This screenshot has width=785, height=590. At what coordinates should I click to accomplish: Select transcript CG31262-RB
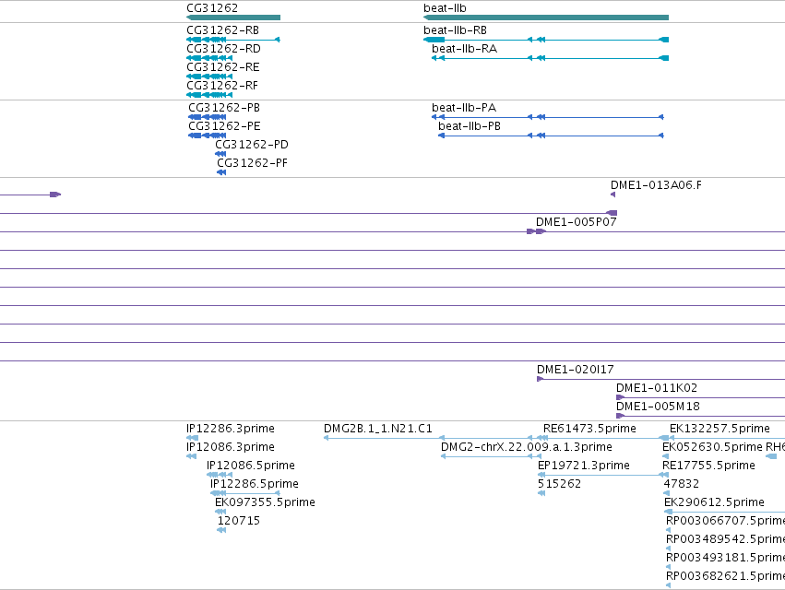[223, 30]
